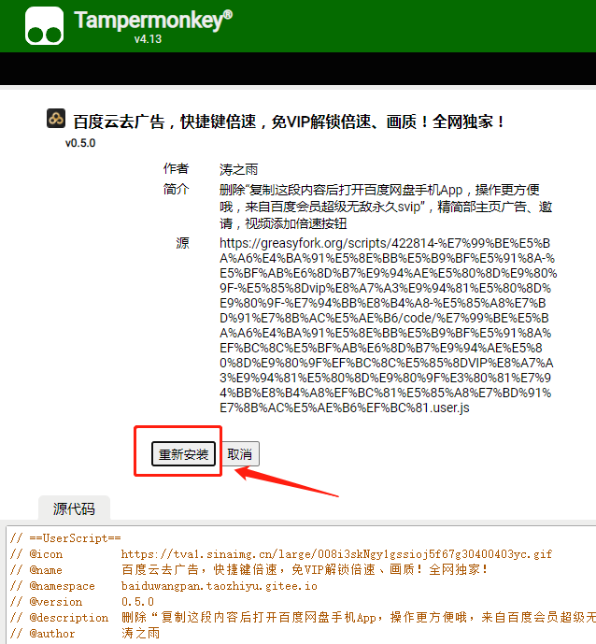Click the 源 label

pos(183,243)
